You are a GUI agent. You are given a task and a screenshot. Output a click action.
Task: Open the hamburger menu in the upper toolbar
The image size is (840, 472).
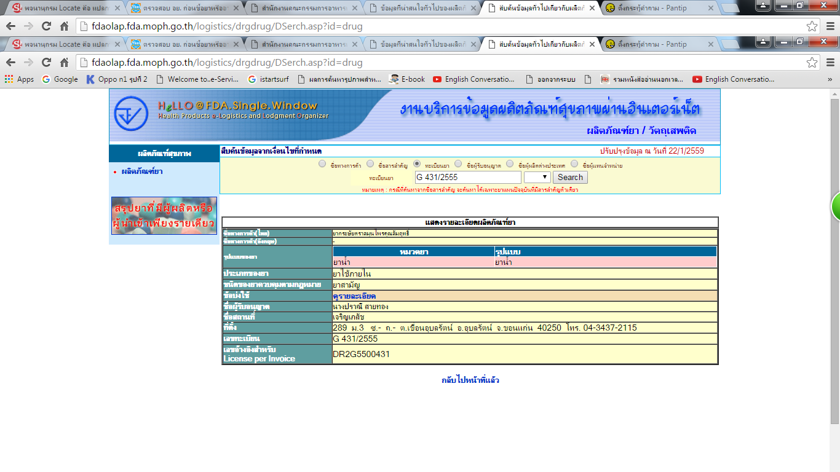(830, 26)
